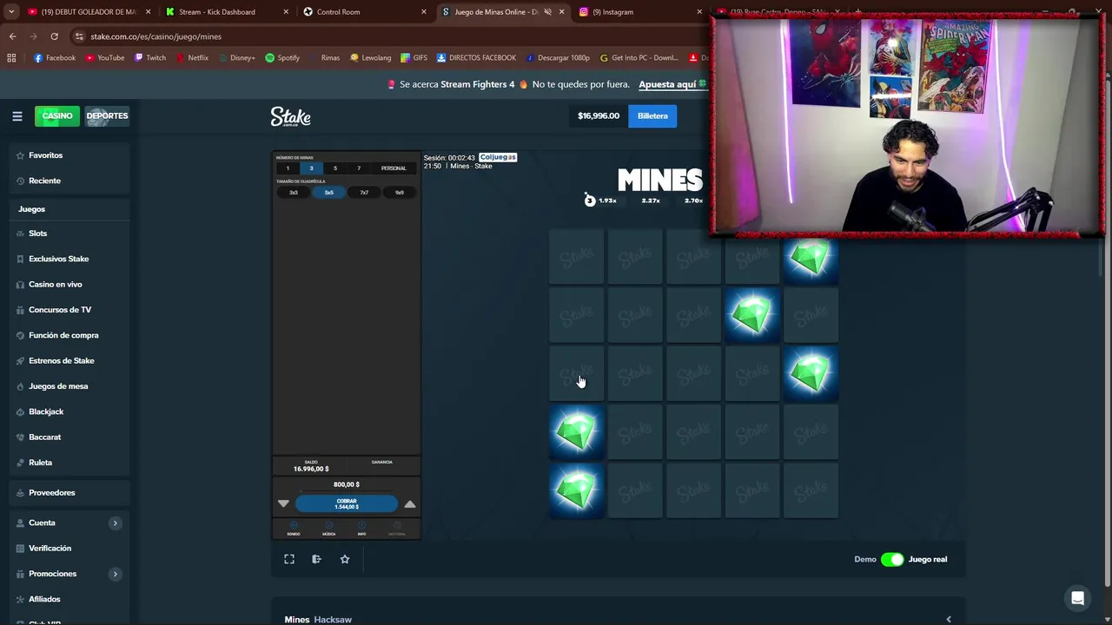Click the 800,00 $ bet amount

[347, 484]
